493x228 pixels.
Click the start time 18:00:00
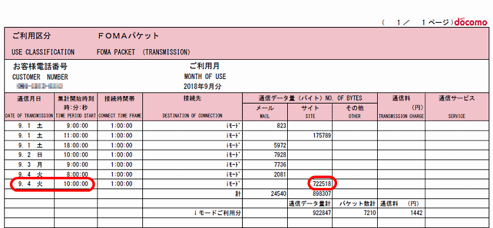click(x=76, y=145)
